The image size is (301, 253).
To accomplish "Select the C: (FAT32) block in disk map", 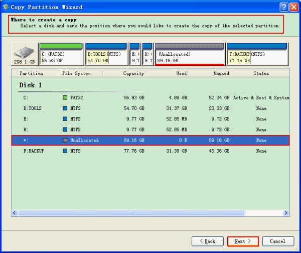I will [x=61, y=56].
